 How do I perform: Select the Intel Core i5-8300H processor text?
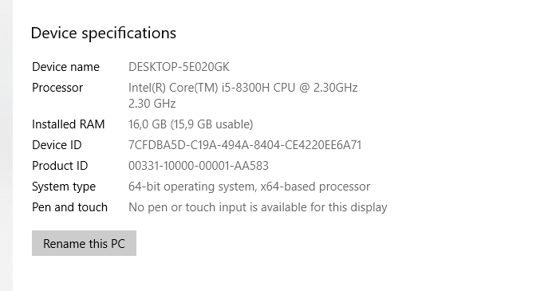[x=242, y=88]
